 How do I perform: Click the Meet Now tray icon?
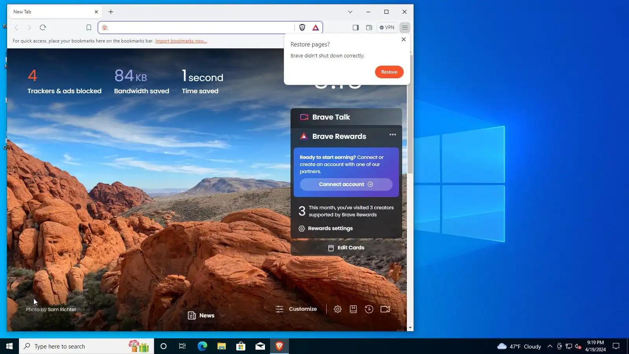[x=559, y=346]
